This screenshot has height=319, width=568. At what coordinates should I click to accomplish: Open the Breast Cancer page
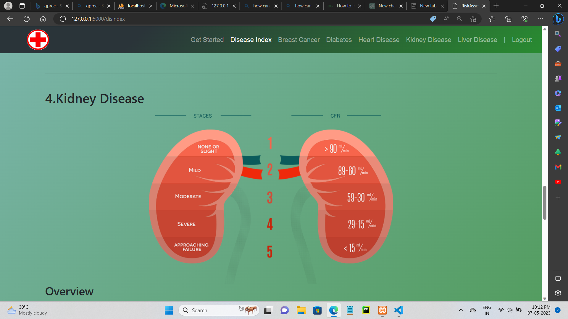pyautogui.click(x=299, y=40)
